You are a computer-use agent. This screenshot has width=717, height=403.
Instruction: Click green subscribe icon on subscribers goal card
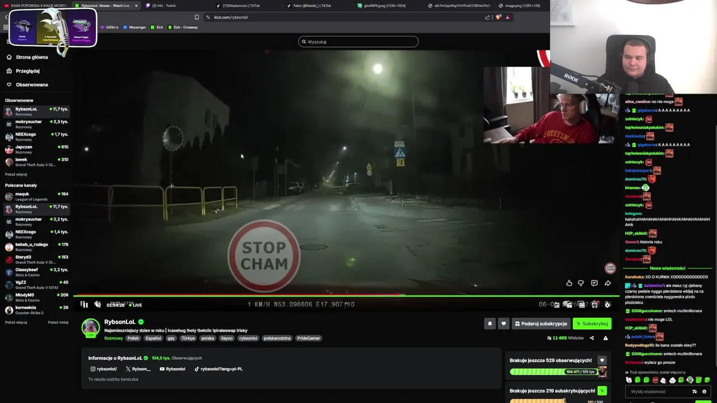coord(602,391)
